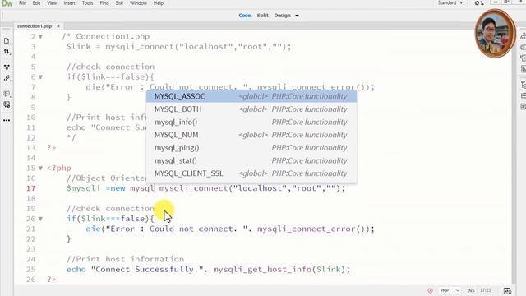Open the Help menu

159,3
